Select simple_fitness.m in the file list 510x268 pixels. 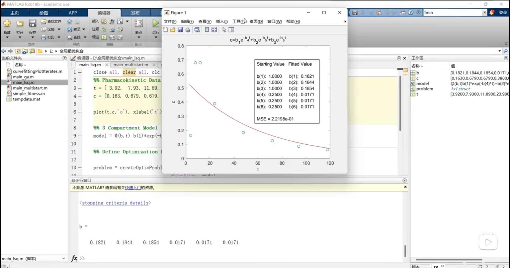(29, 94)
